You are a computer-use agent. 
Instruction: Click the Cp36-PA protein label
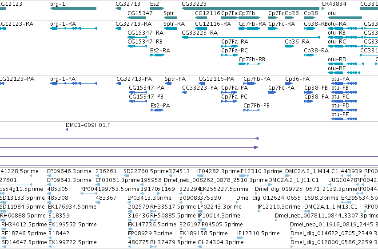pos(297,79)
